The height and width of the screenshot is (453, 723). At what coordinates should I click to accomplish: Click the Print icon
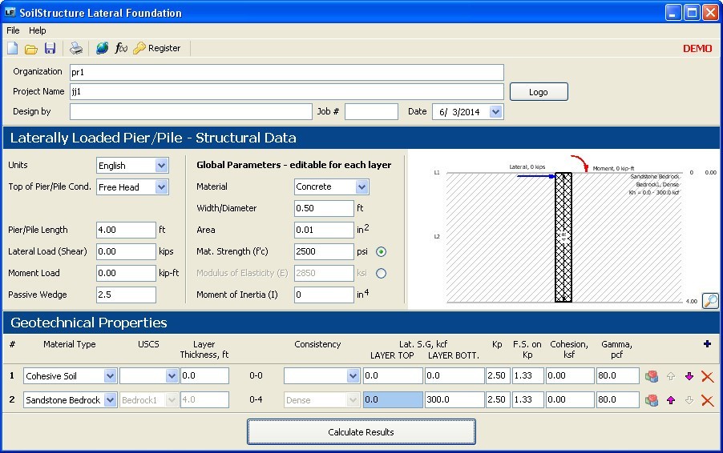76,48
